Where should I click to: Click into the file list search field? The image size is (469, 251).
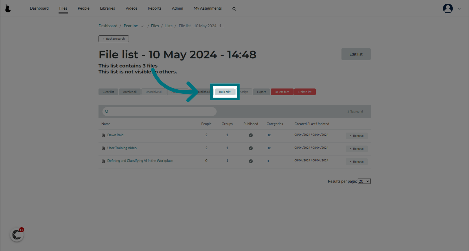tap(159, 112)
